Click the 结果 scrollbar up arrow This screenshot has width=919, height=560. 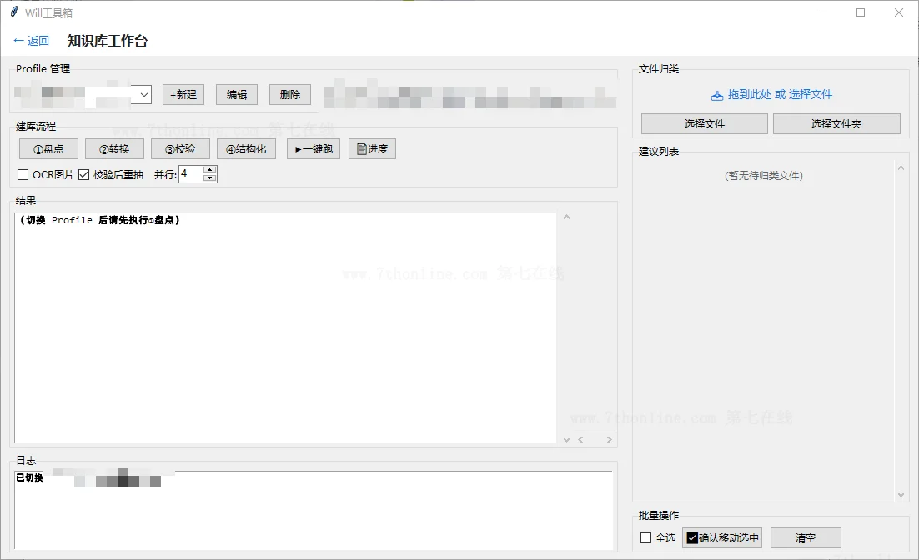[567, 217]
